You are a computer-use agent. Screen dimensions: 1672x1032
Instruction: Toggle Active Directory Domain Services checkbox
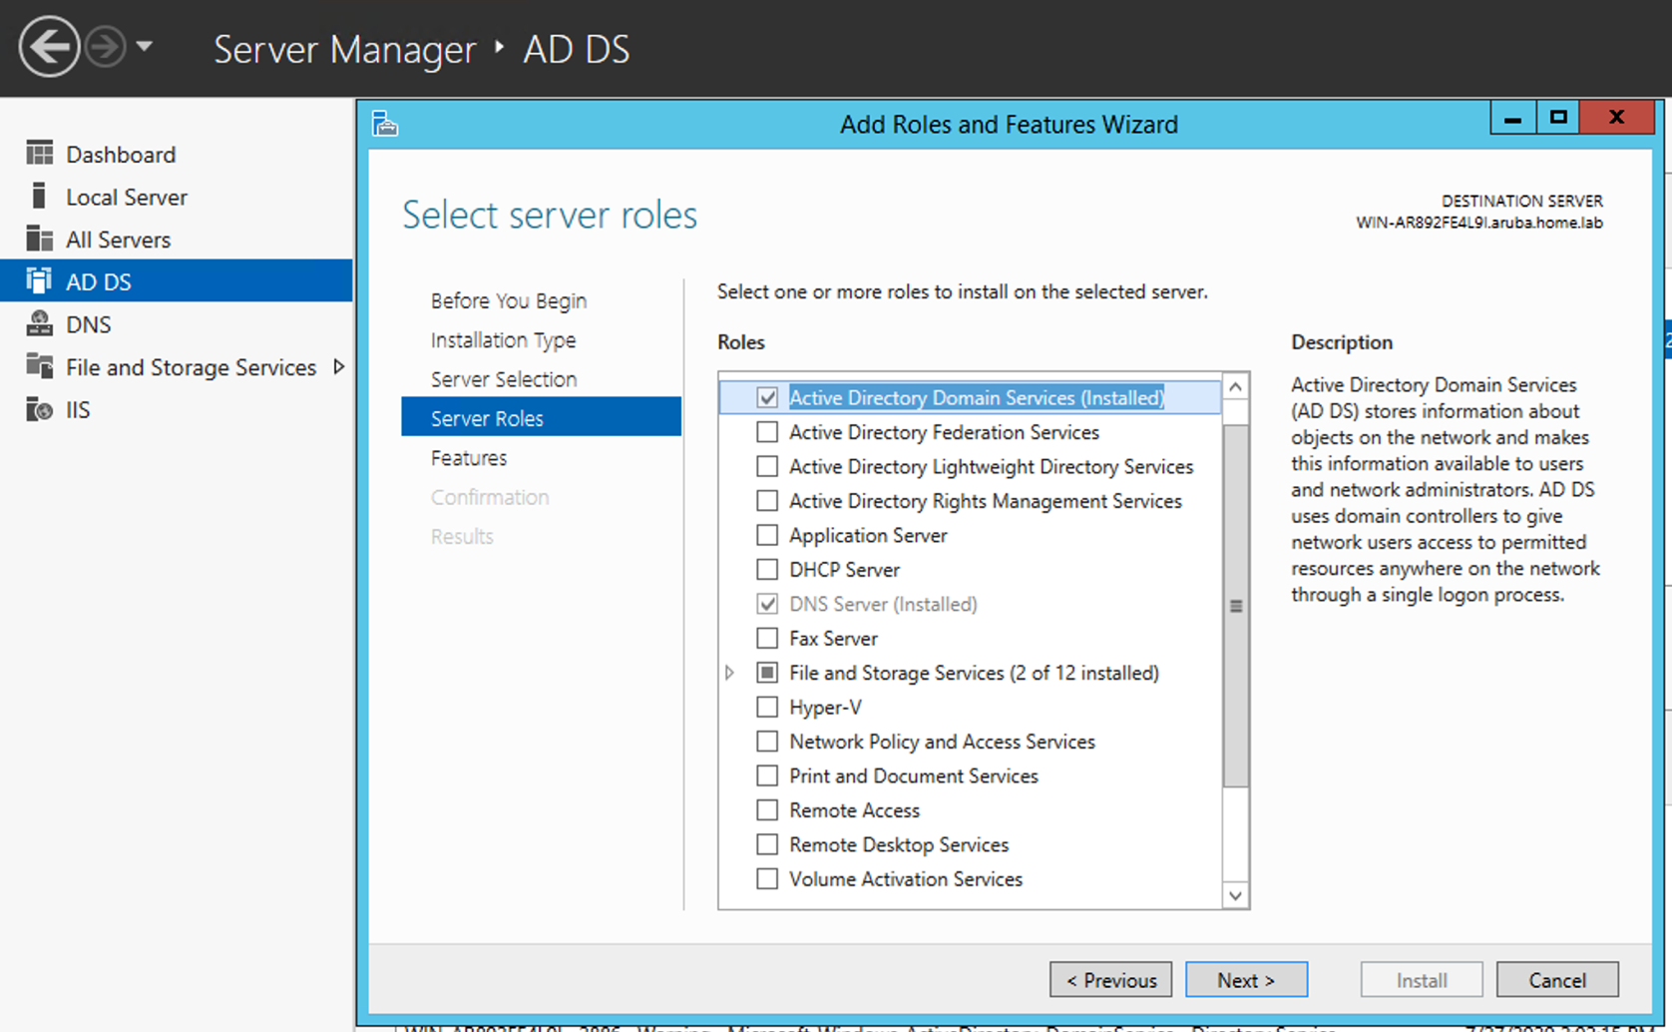point(767,397)
